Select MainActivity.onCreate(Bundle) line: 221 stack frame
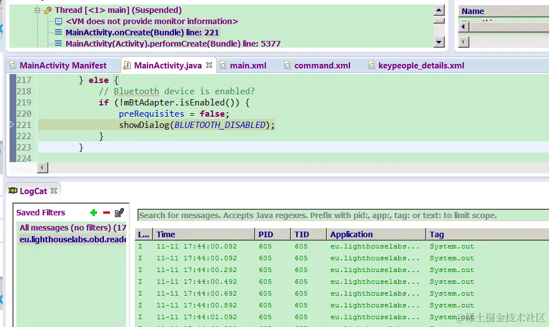 142,33
